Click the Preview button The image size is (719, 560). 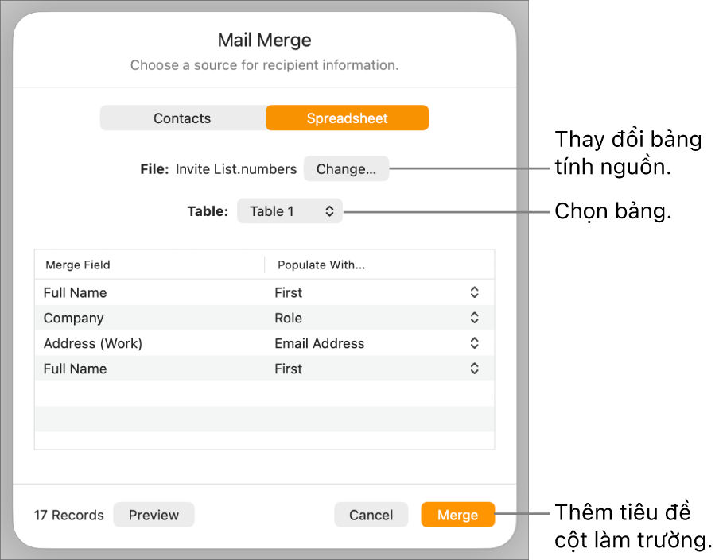pyautogui.click(x=154, y=515)
